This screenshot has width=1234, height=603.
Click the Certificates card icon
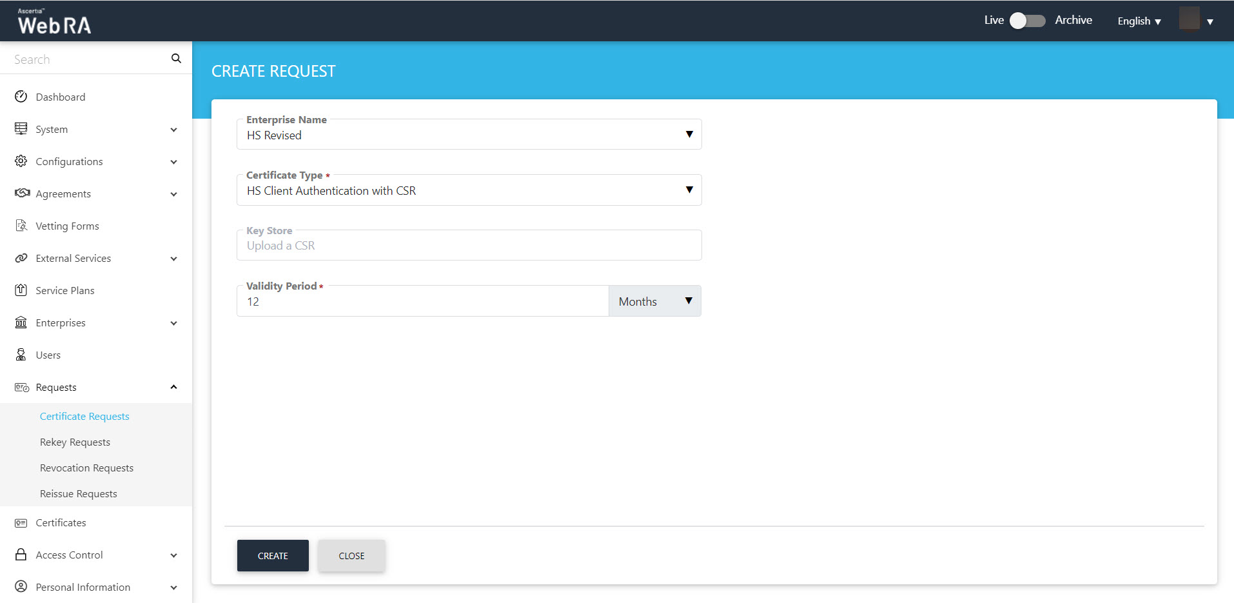click(x=21, y=523)
